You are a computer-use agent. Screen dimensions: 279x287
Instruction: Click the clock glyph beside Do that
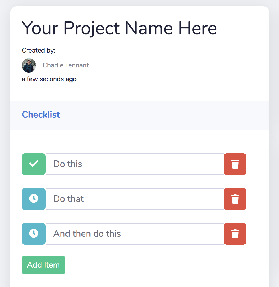click(34, 198)
